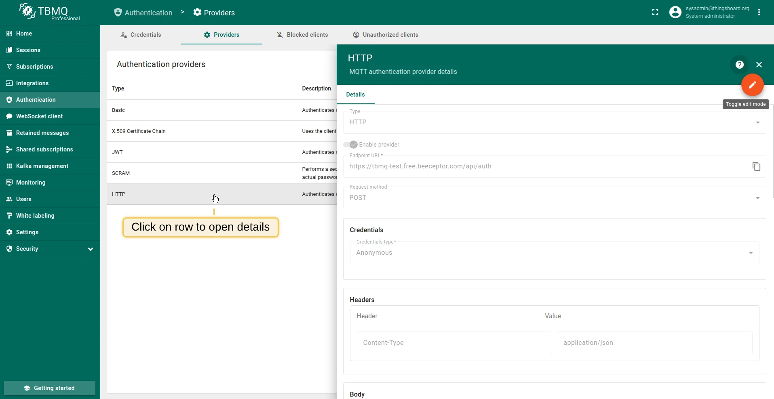This screenshot has width=774, height=399.
Task: Open the user account avatar
Action: point(675,12)
